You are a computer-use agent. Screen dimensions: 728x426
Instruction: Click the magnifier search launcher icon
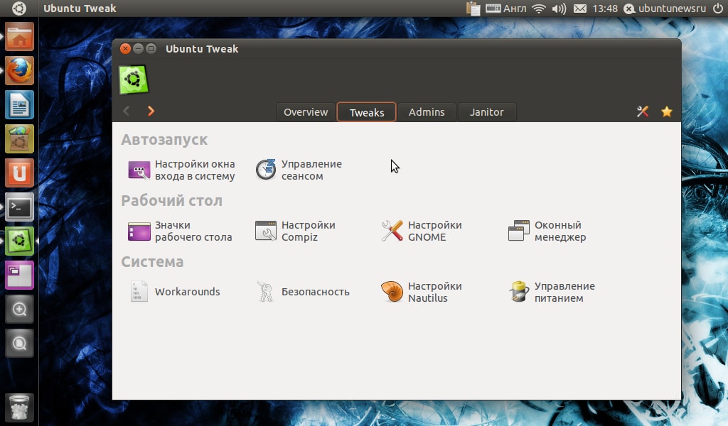click(x=19, y=343)
